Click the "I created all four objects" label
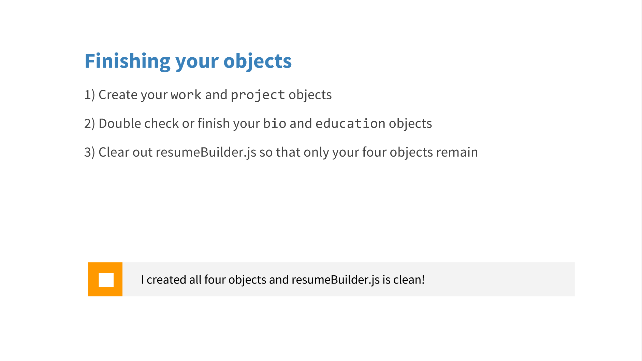642x361 pixels. [x=282, y=279]
